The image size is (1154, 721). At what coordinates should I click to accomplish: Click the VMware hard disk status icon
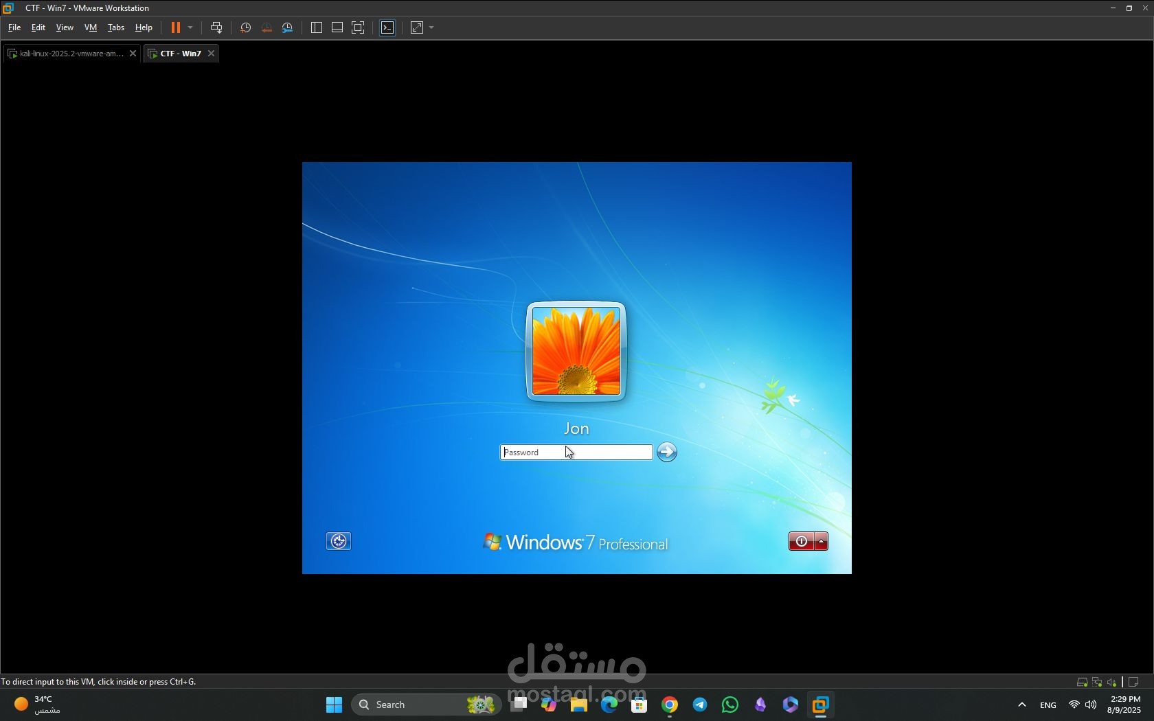1082,682
